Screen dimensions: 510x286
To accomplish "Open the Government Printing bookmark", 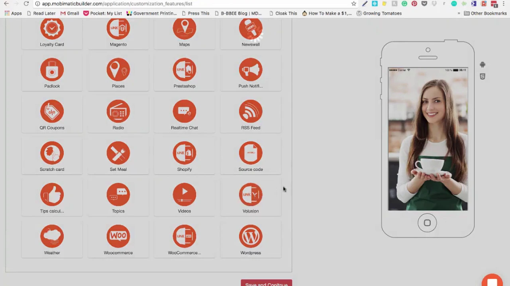I will coord(151,13).
